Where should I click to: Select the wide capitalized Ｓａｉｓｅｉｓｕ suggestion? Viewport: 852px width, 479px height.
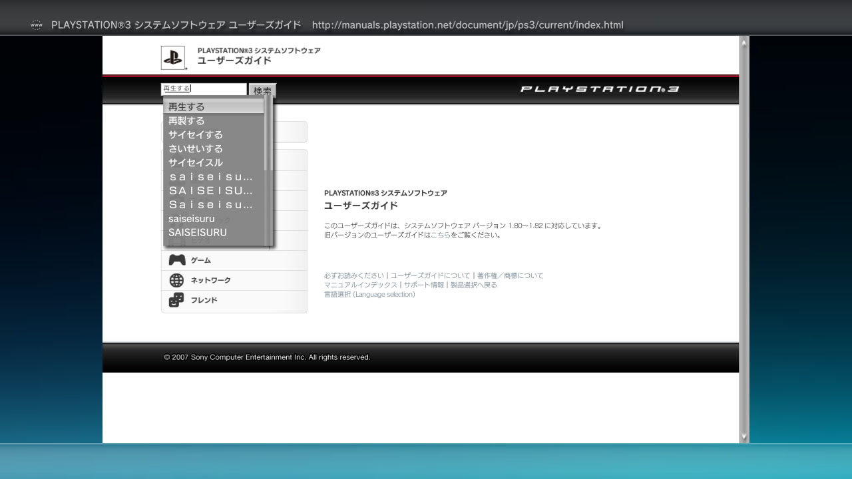coord(214,204)
